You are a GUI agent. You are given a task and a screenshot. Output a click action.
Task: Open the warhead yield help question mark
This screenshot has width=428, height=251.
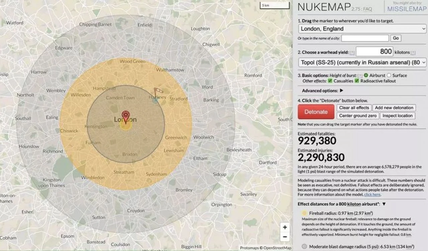[x=351, y=52]
